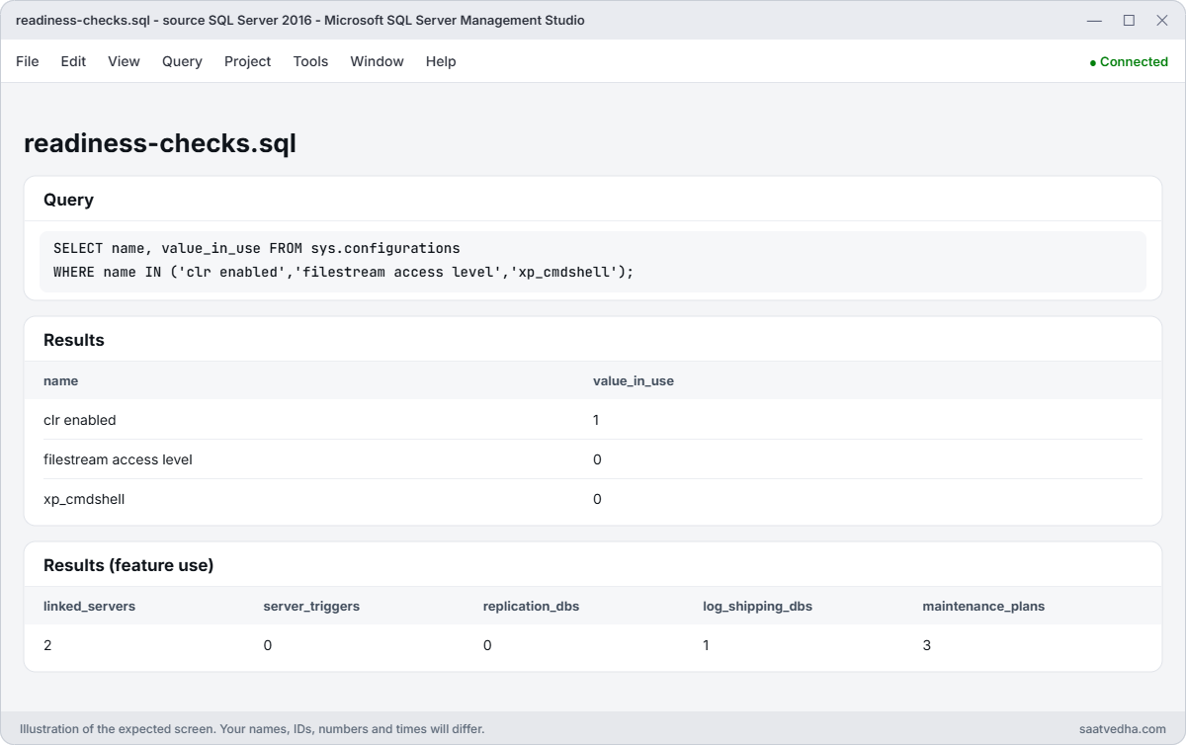Click the Results panel heading
The width and height of the screenshot is (1186, 745).
[74, 340]
